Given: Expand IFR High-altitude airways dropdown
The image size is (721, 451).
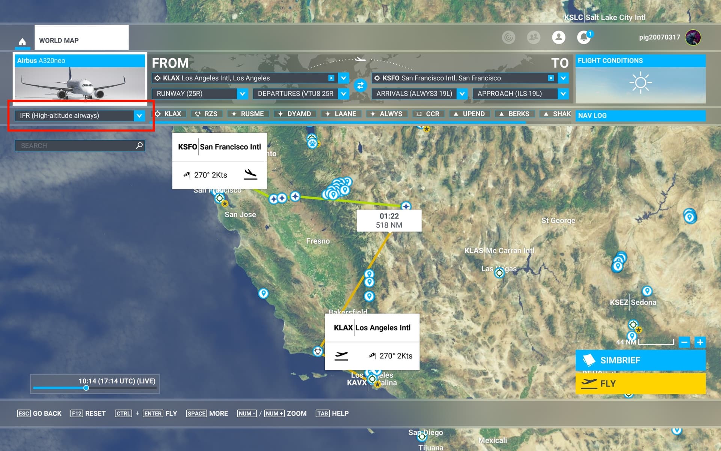Looking at the screenshot, I should tap(139, 116).
